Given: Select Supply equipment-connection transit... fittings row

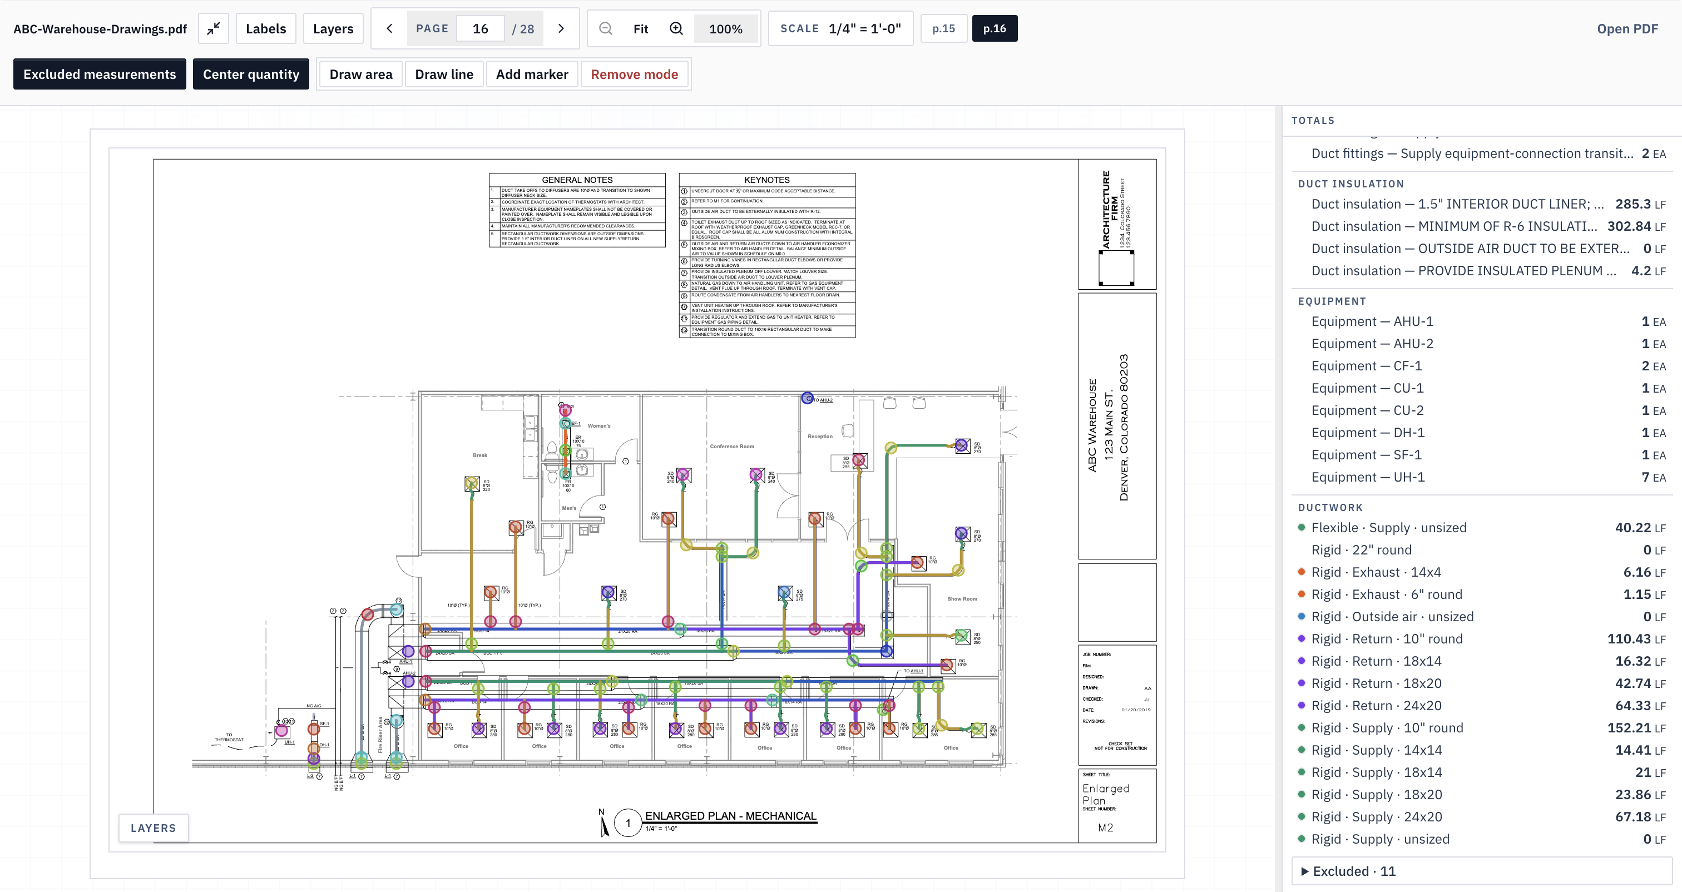Looking at the screenshot, I should point(1482,153).
